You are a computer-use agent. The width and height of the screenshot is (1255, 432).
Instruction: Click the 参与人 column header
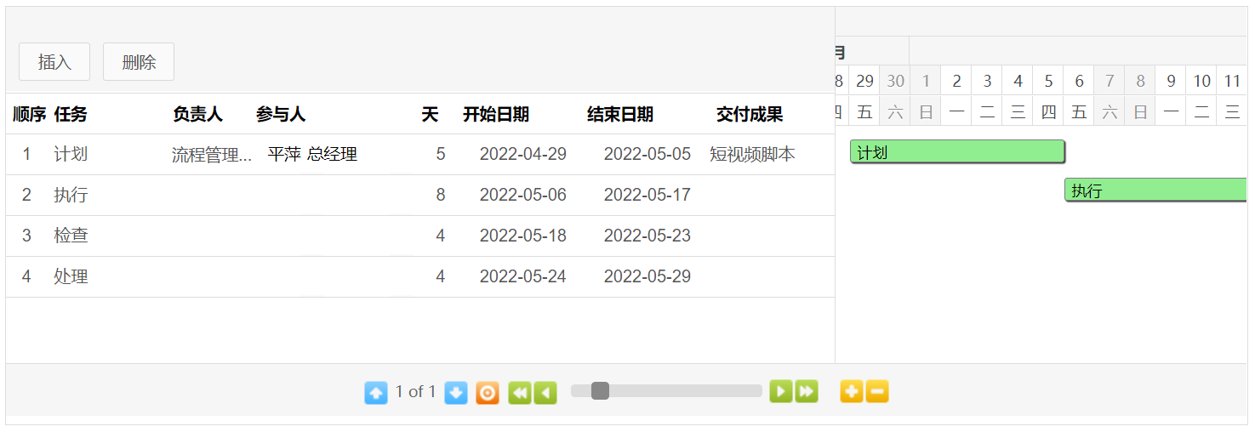point(281,114)
